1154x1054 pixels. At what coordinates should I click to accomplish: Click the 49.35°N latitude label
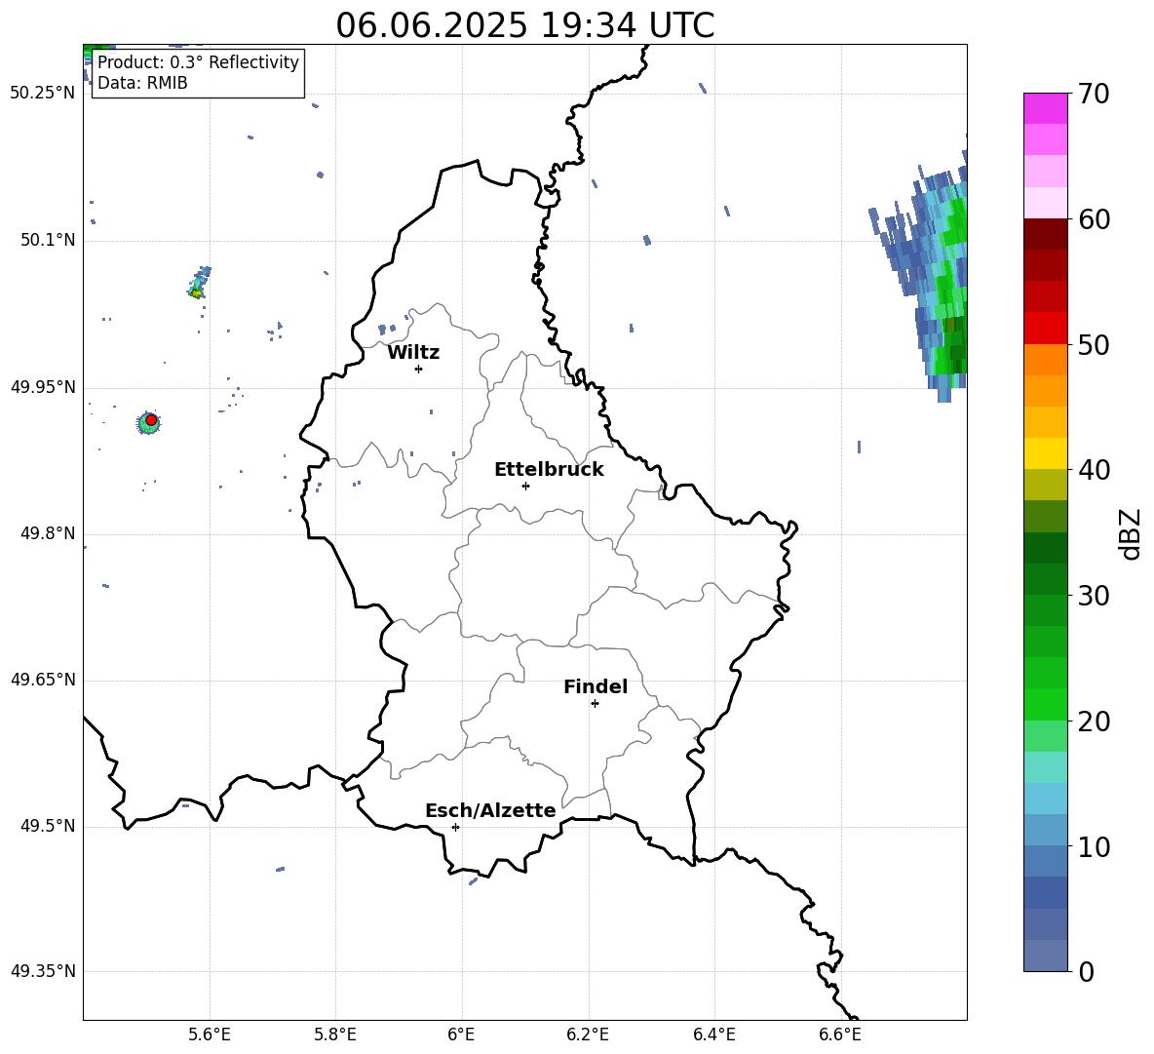[43, 971]
